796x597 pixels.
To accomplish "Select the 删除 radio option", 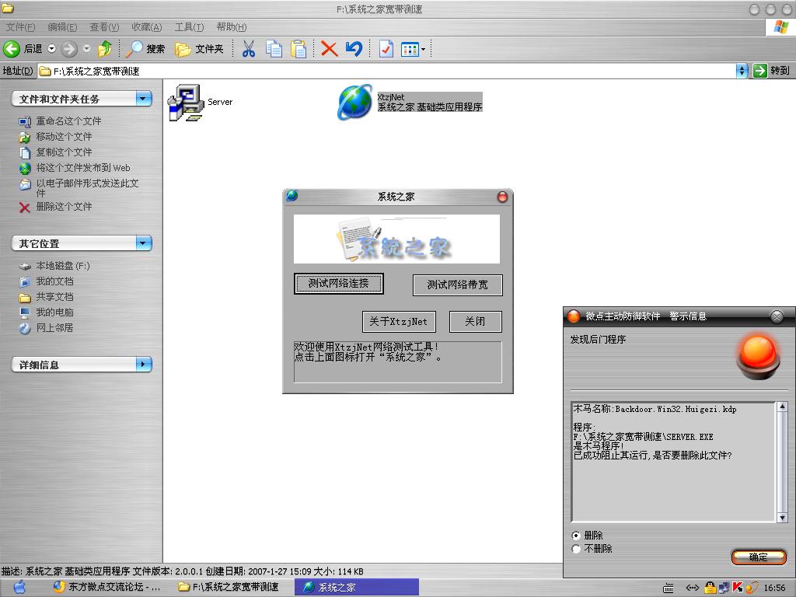I will 576,536.
